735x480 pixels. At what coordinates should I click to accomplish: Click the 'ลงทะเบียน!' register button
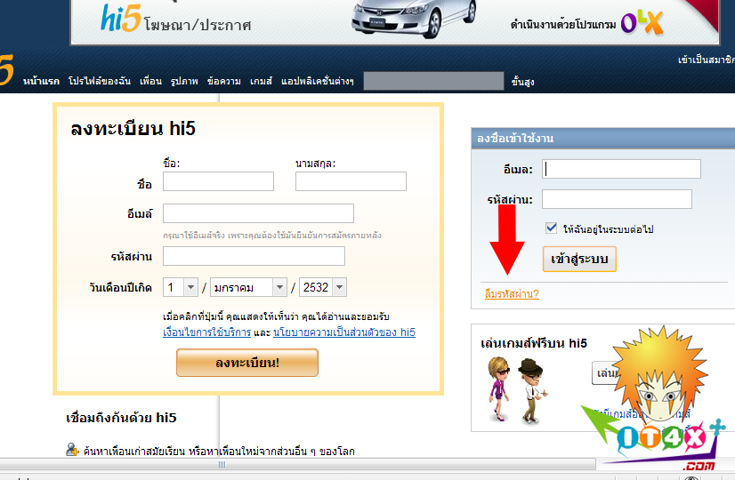247,363
